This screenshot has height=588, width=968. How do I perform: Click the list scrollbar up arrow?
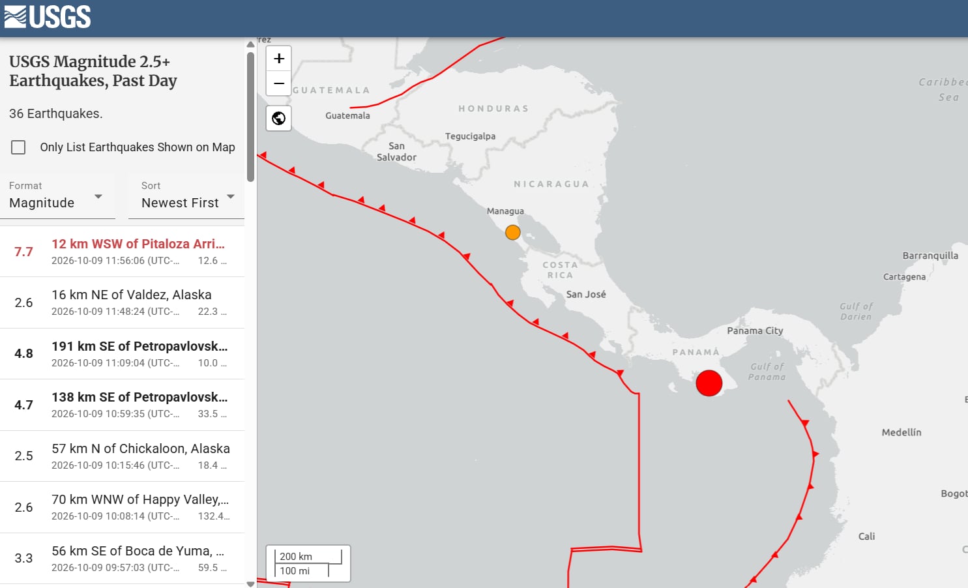pyautogui.click(x=250, y=44)
